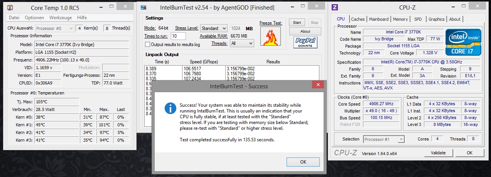This screenshot has width=491, height=177.
Task: Open the Optionen menu in Core Temp
Action: pyautogui.click(x=34, y=18)
